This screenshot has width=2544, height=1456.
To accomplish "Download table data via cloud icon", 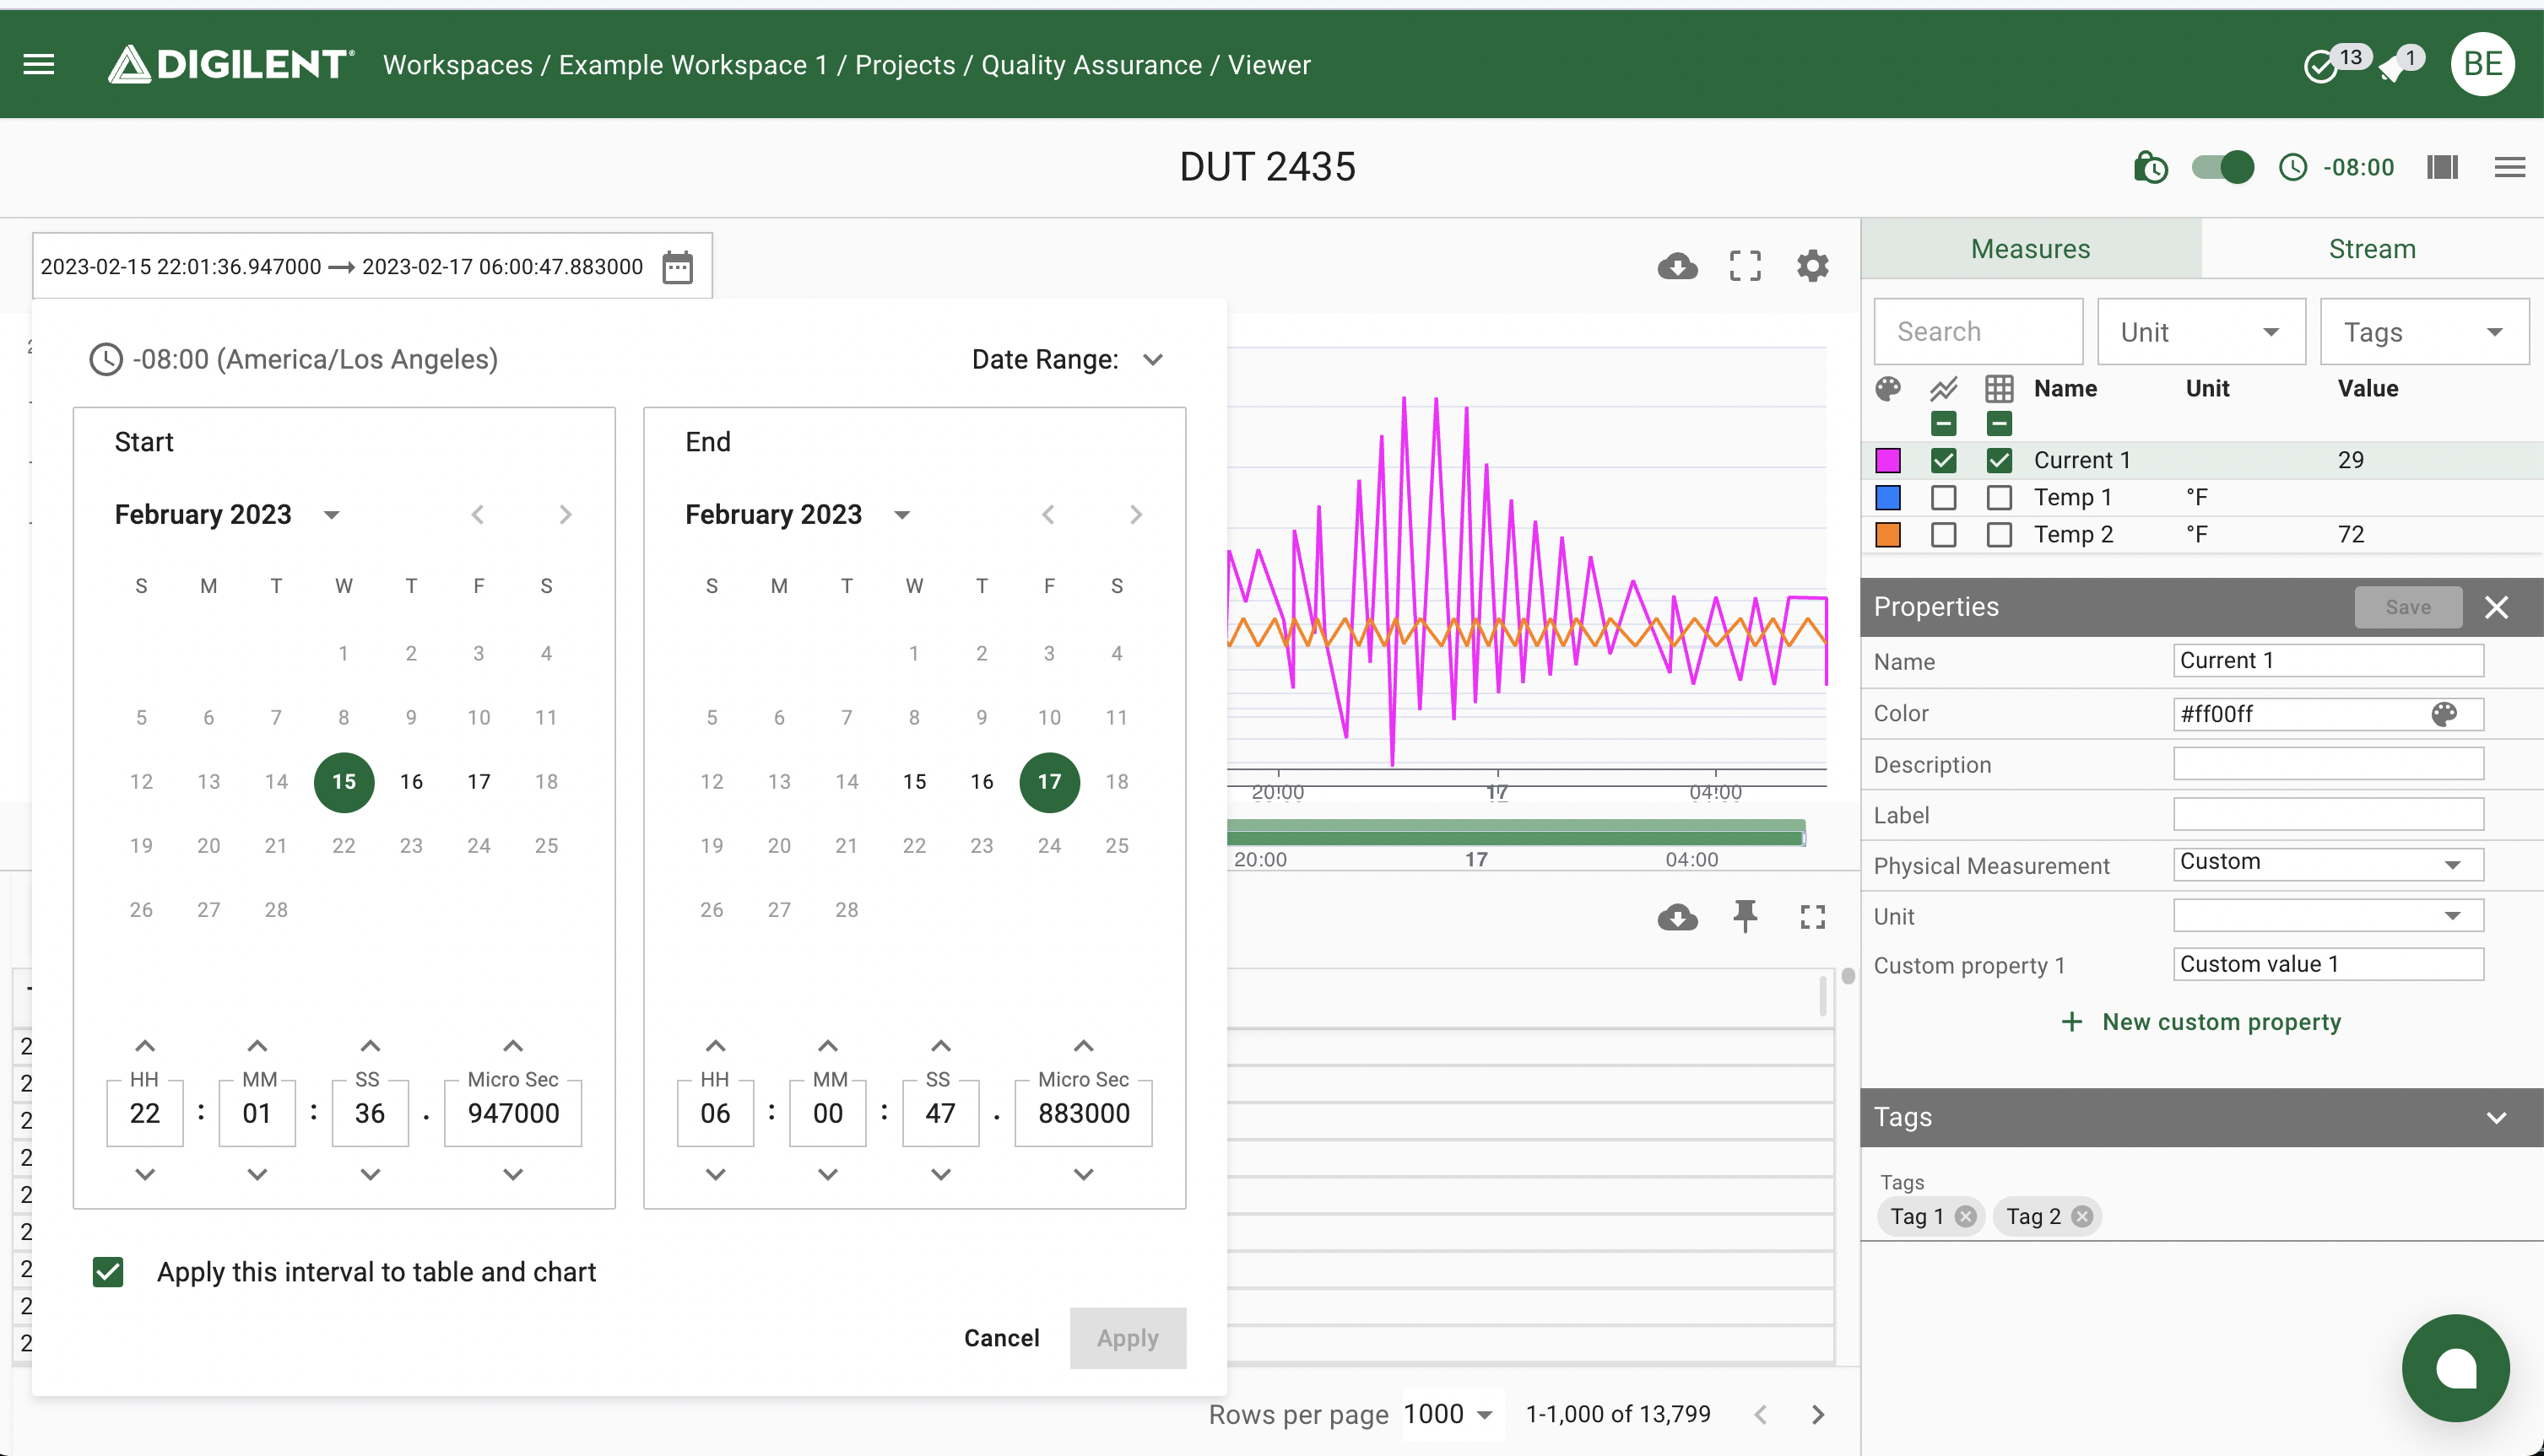I will (x=1678, y=917).
